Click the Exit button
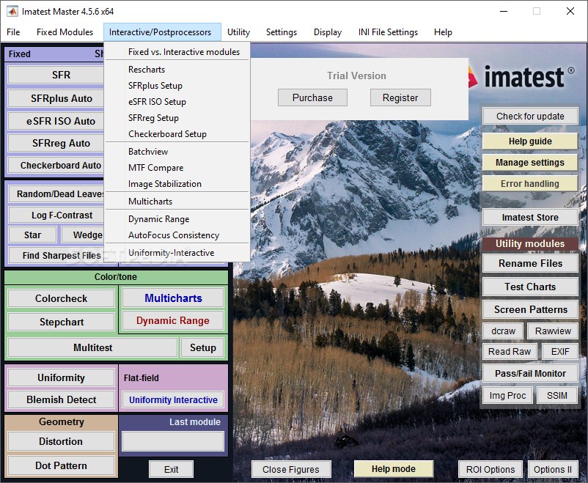 171,470
